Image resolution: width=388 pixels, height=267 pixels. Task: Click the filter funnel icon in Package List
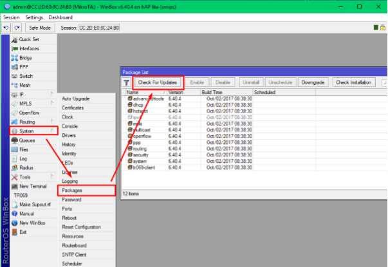point(126,82)
